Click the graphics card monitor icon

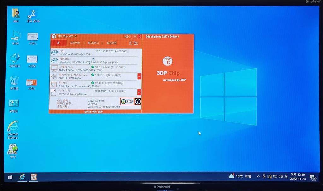click(54, 68)
